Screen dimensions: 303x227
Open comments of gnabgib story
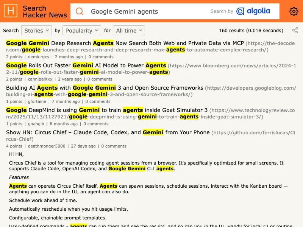(x=96, y=124)
